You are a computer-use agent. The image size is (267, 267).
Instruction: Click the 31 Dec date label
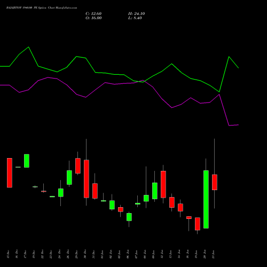[x=93, y=254]
